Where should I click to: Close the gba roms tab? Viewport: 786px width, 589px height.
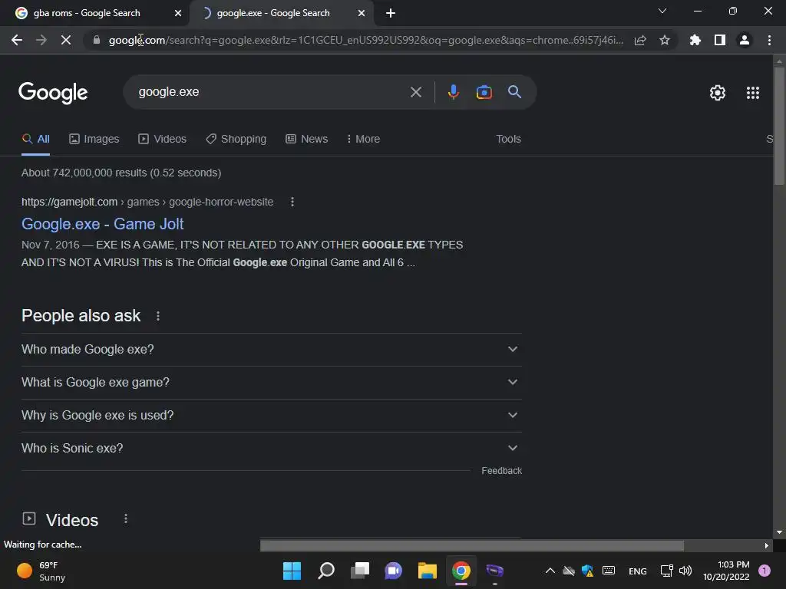tap(178, 14)
